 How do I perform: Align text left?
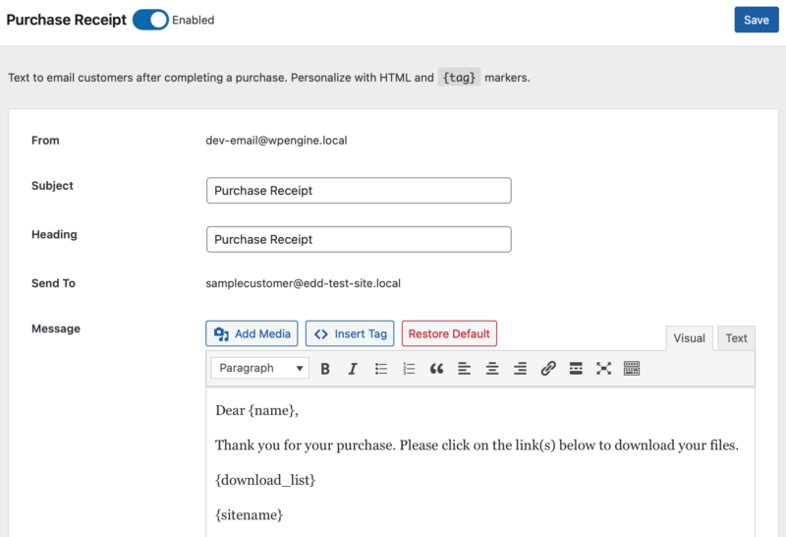pos(465,368)
